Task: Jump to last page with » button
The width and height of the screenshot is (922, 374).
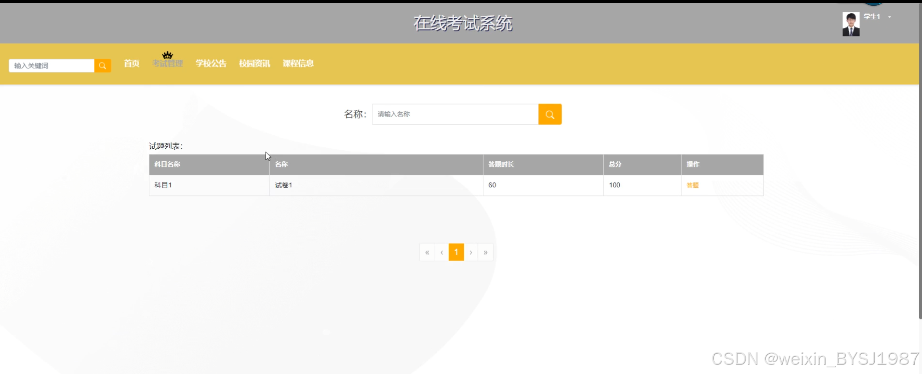Action: point(485,252)
